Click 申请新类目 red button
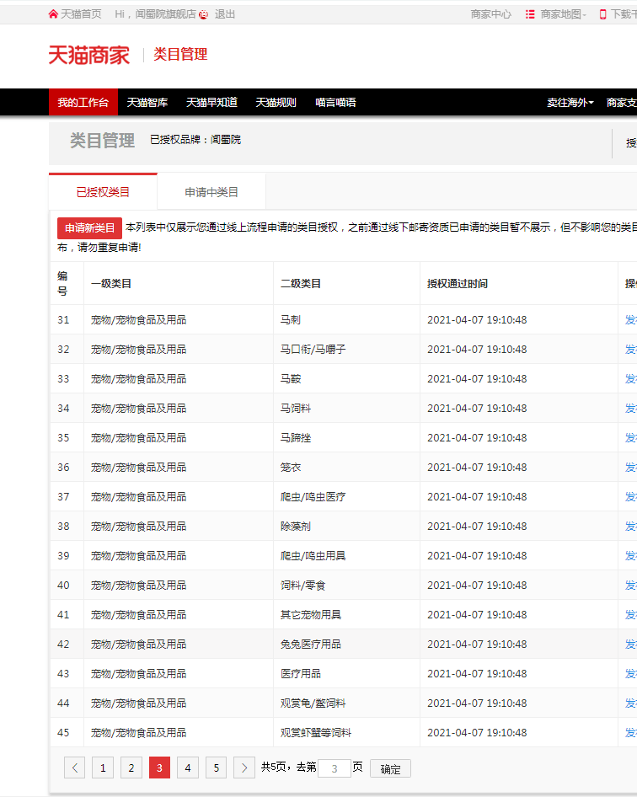The width and height of the screenshot is (637, 797). click(89, 227)
